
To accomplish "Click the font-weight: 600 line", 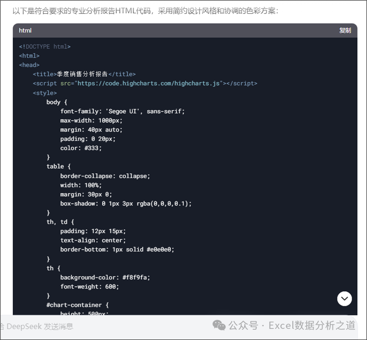I will [x=90, y=287].
